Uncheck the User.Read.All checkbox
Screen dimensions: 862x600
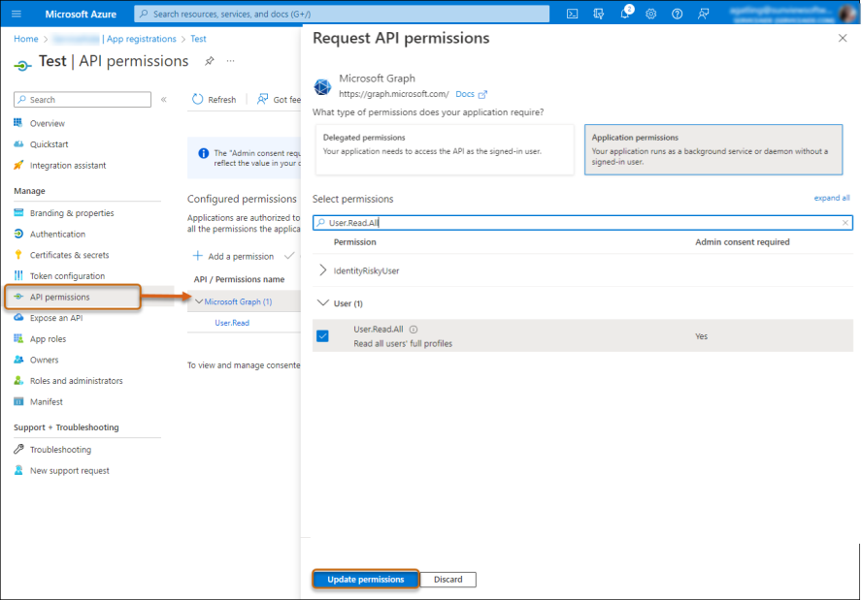322,336
